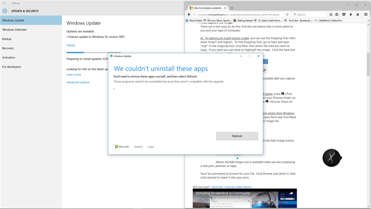Click the Firefox Search box
The image size is (371, 209).
click(309, 15)
